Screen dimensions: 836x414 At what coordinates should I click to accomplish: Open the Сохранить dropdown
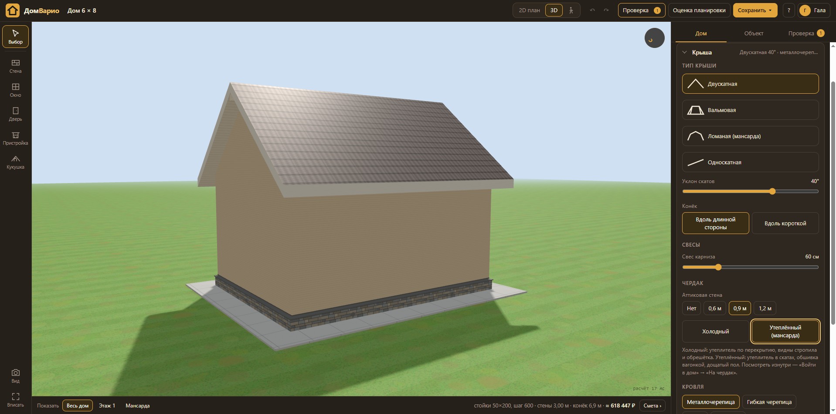point(755,10)
